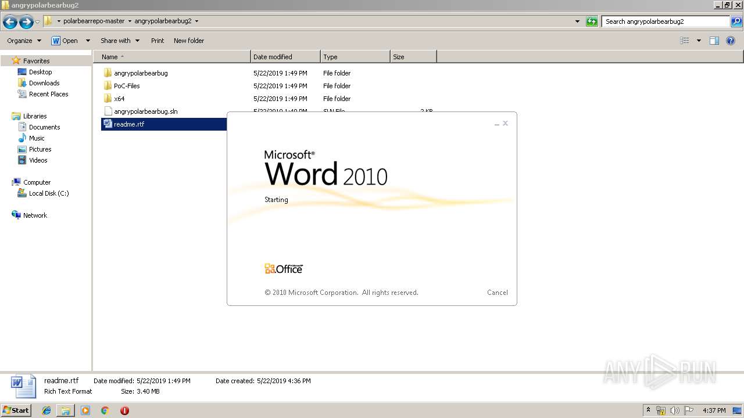This screenshot has width=744, height=418.
Task: Open Pictures library
Action: (40, 149)
